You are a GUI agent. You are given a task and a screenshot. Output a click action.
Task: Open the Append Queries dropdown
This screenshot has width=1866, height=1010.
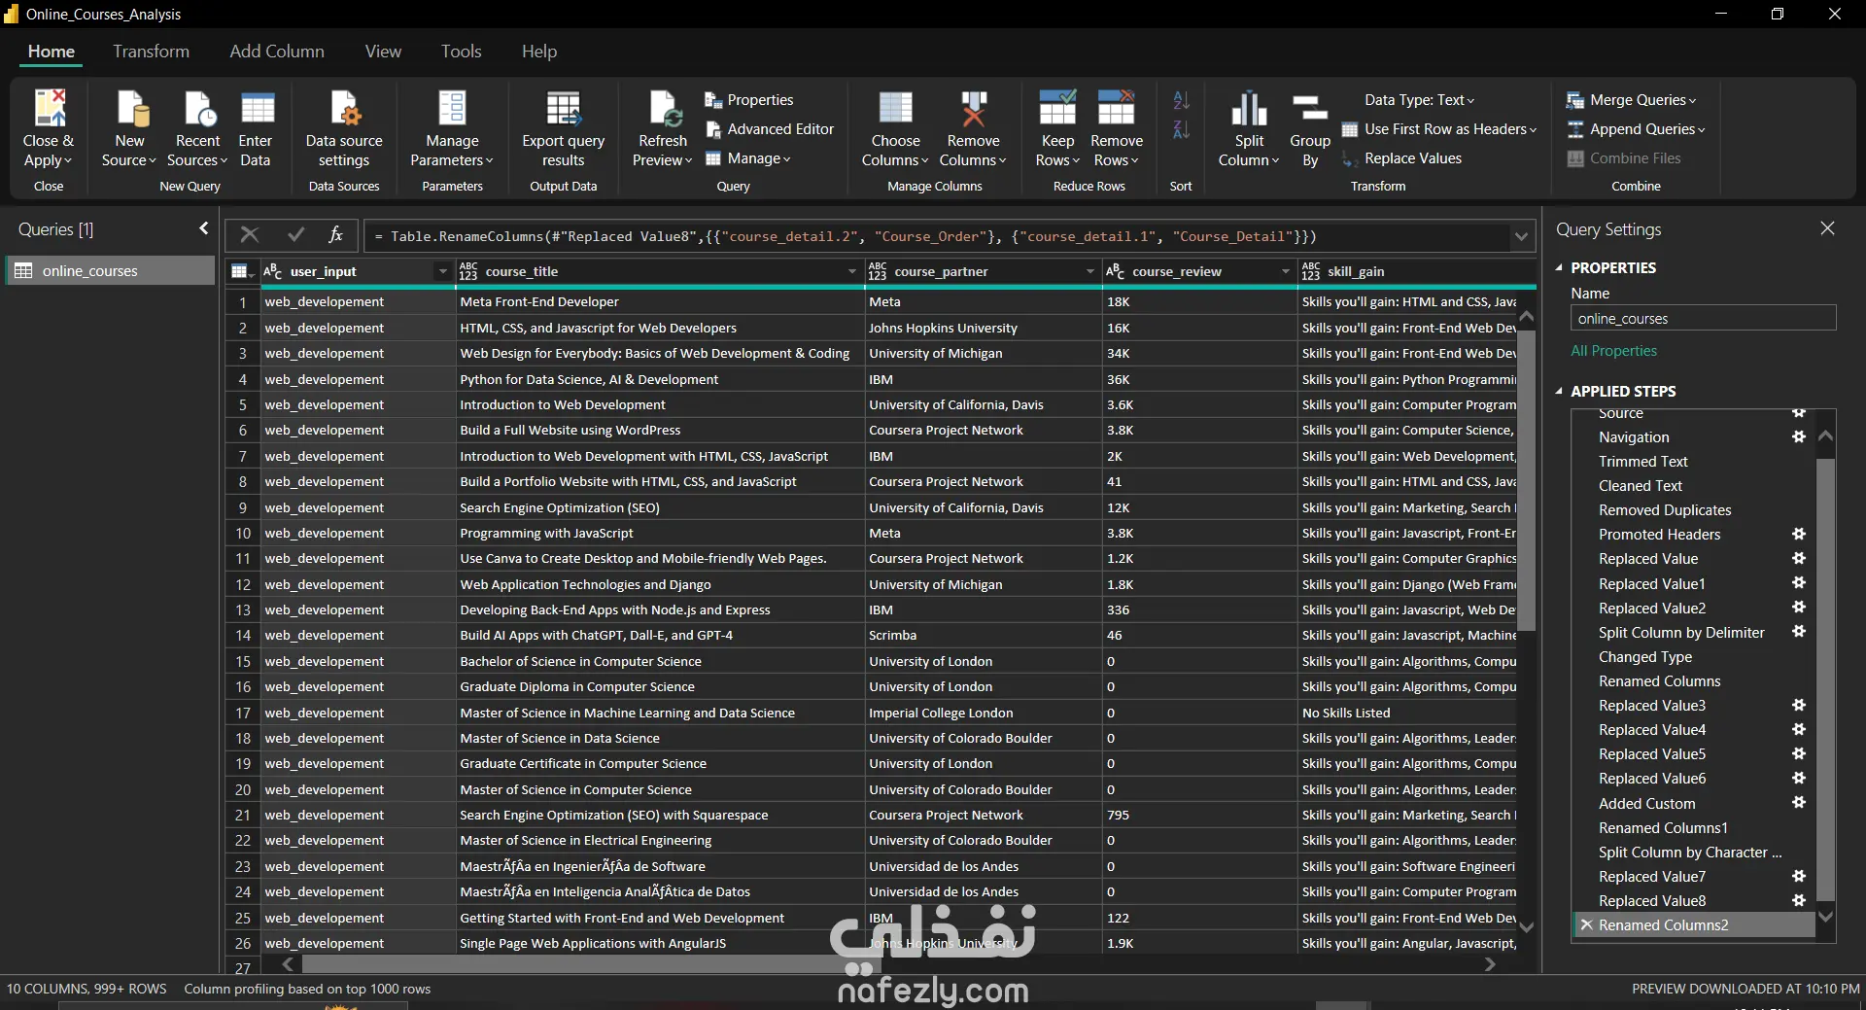pyautogui.click(x=1636, y=129)
